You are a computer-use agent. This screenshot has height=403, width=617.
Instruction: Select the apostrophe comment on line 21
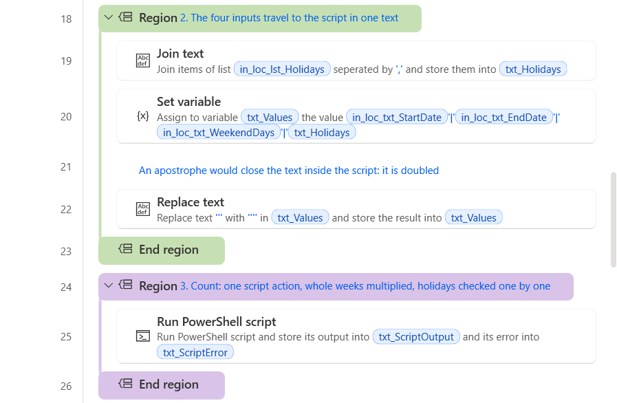(289, 171)
